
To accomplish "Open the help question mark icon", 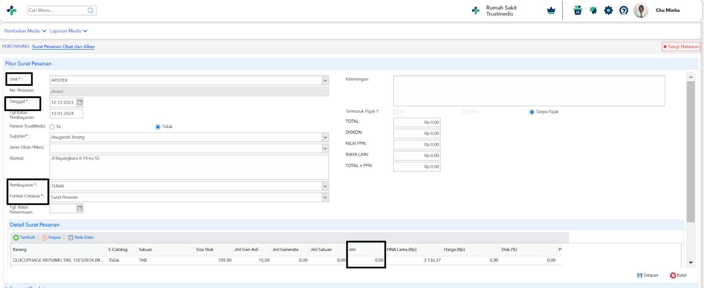I will tap(623, 10).
